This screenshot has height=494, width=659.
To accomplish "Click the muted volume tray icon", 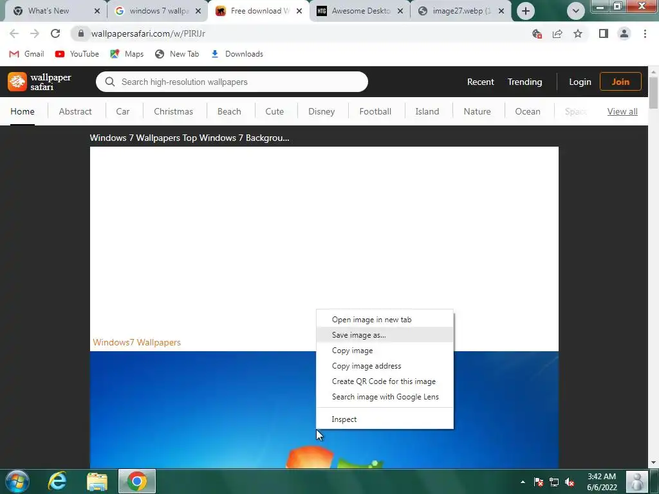I will (x=570, y=482).
